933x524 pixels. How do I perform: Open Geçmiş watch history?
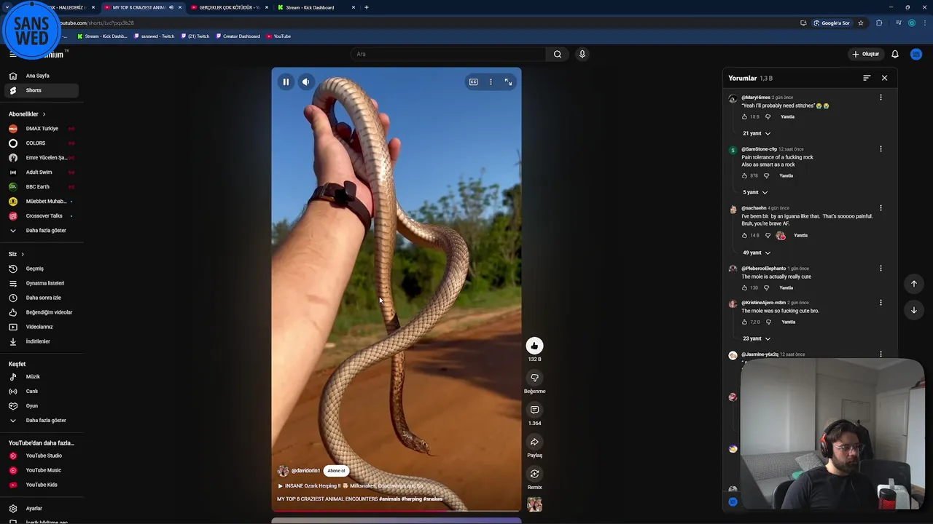pyautogui.click(x=41, y=269)
